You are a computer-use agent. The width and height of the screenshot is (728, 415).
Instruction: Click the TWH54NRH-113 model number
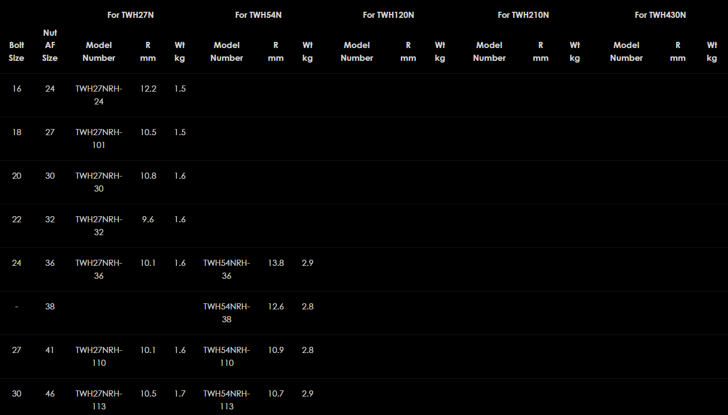point(227,400)
